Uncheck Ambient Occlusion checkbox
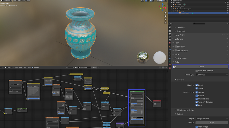Viewport: 229px width, 128px height. 197,102
